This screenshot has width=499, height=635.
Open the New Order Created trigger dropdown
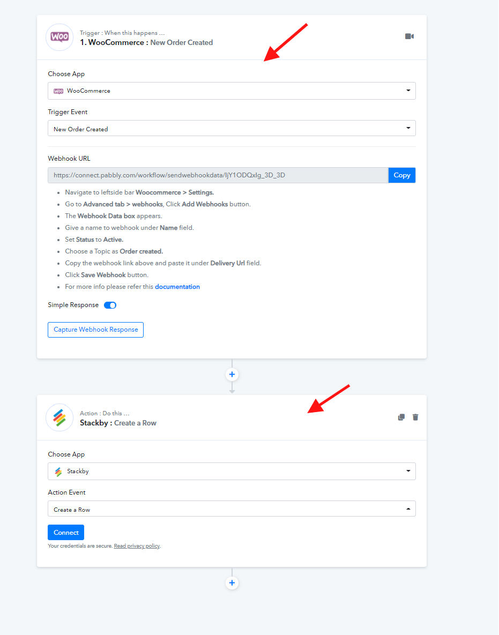pyautogui.click(x=232, y=129)
